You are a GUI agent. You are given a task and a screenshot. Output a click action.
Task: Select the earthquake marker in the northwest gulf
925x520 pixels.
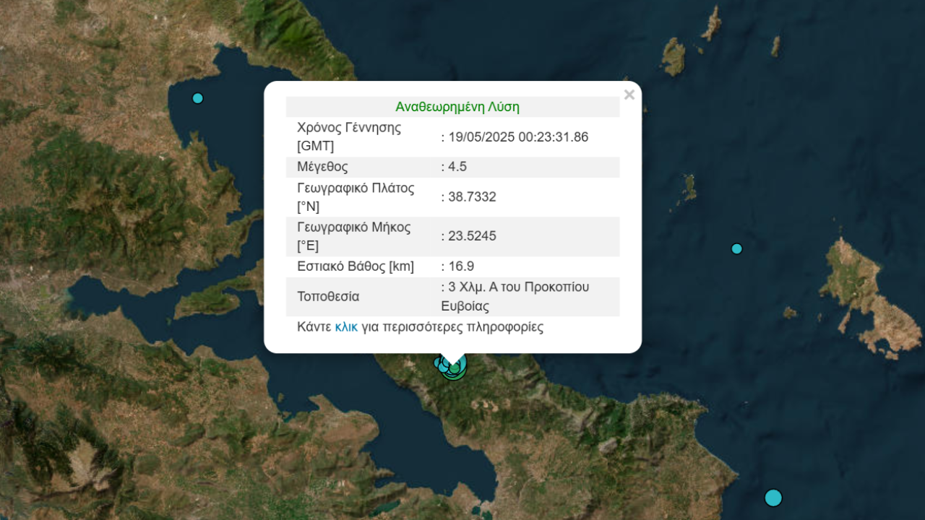[x=197, y=98]
